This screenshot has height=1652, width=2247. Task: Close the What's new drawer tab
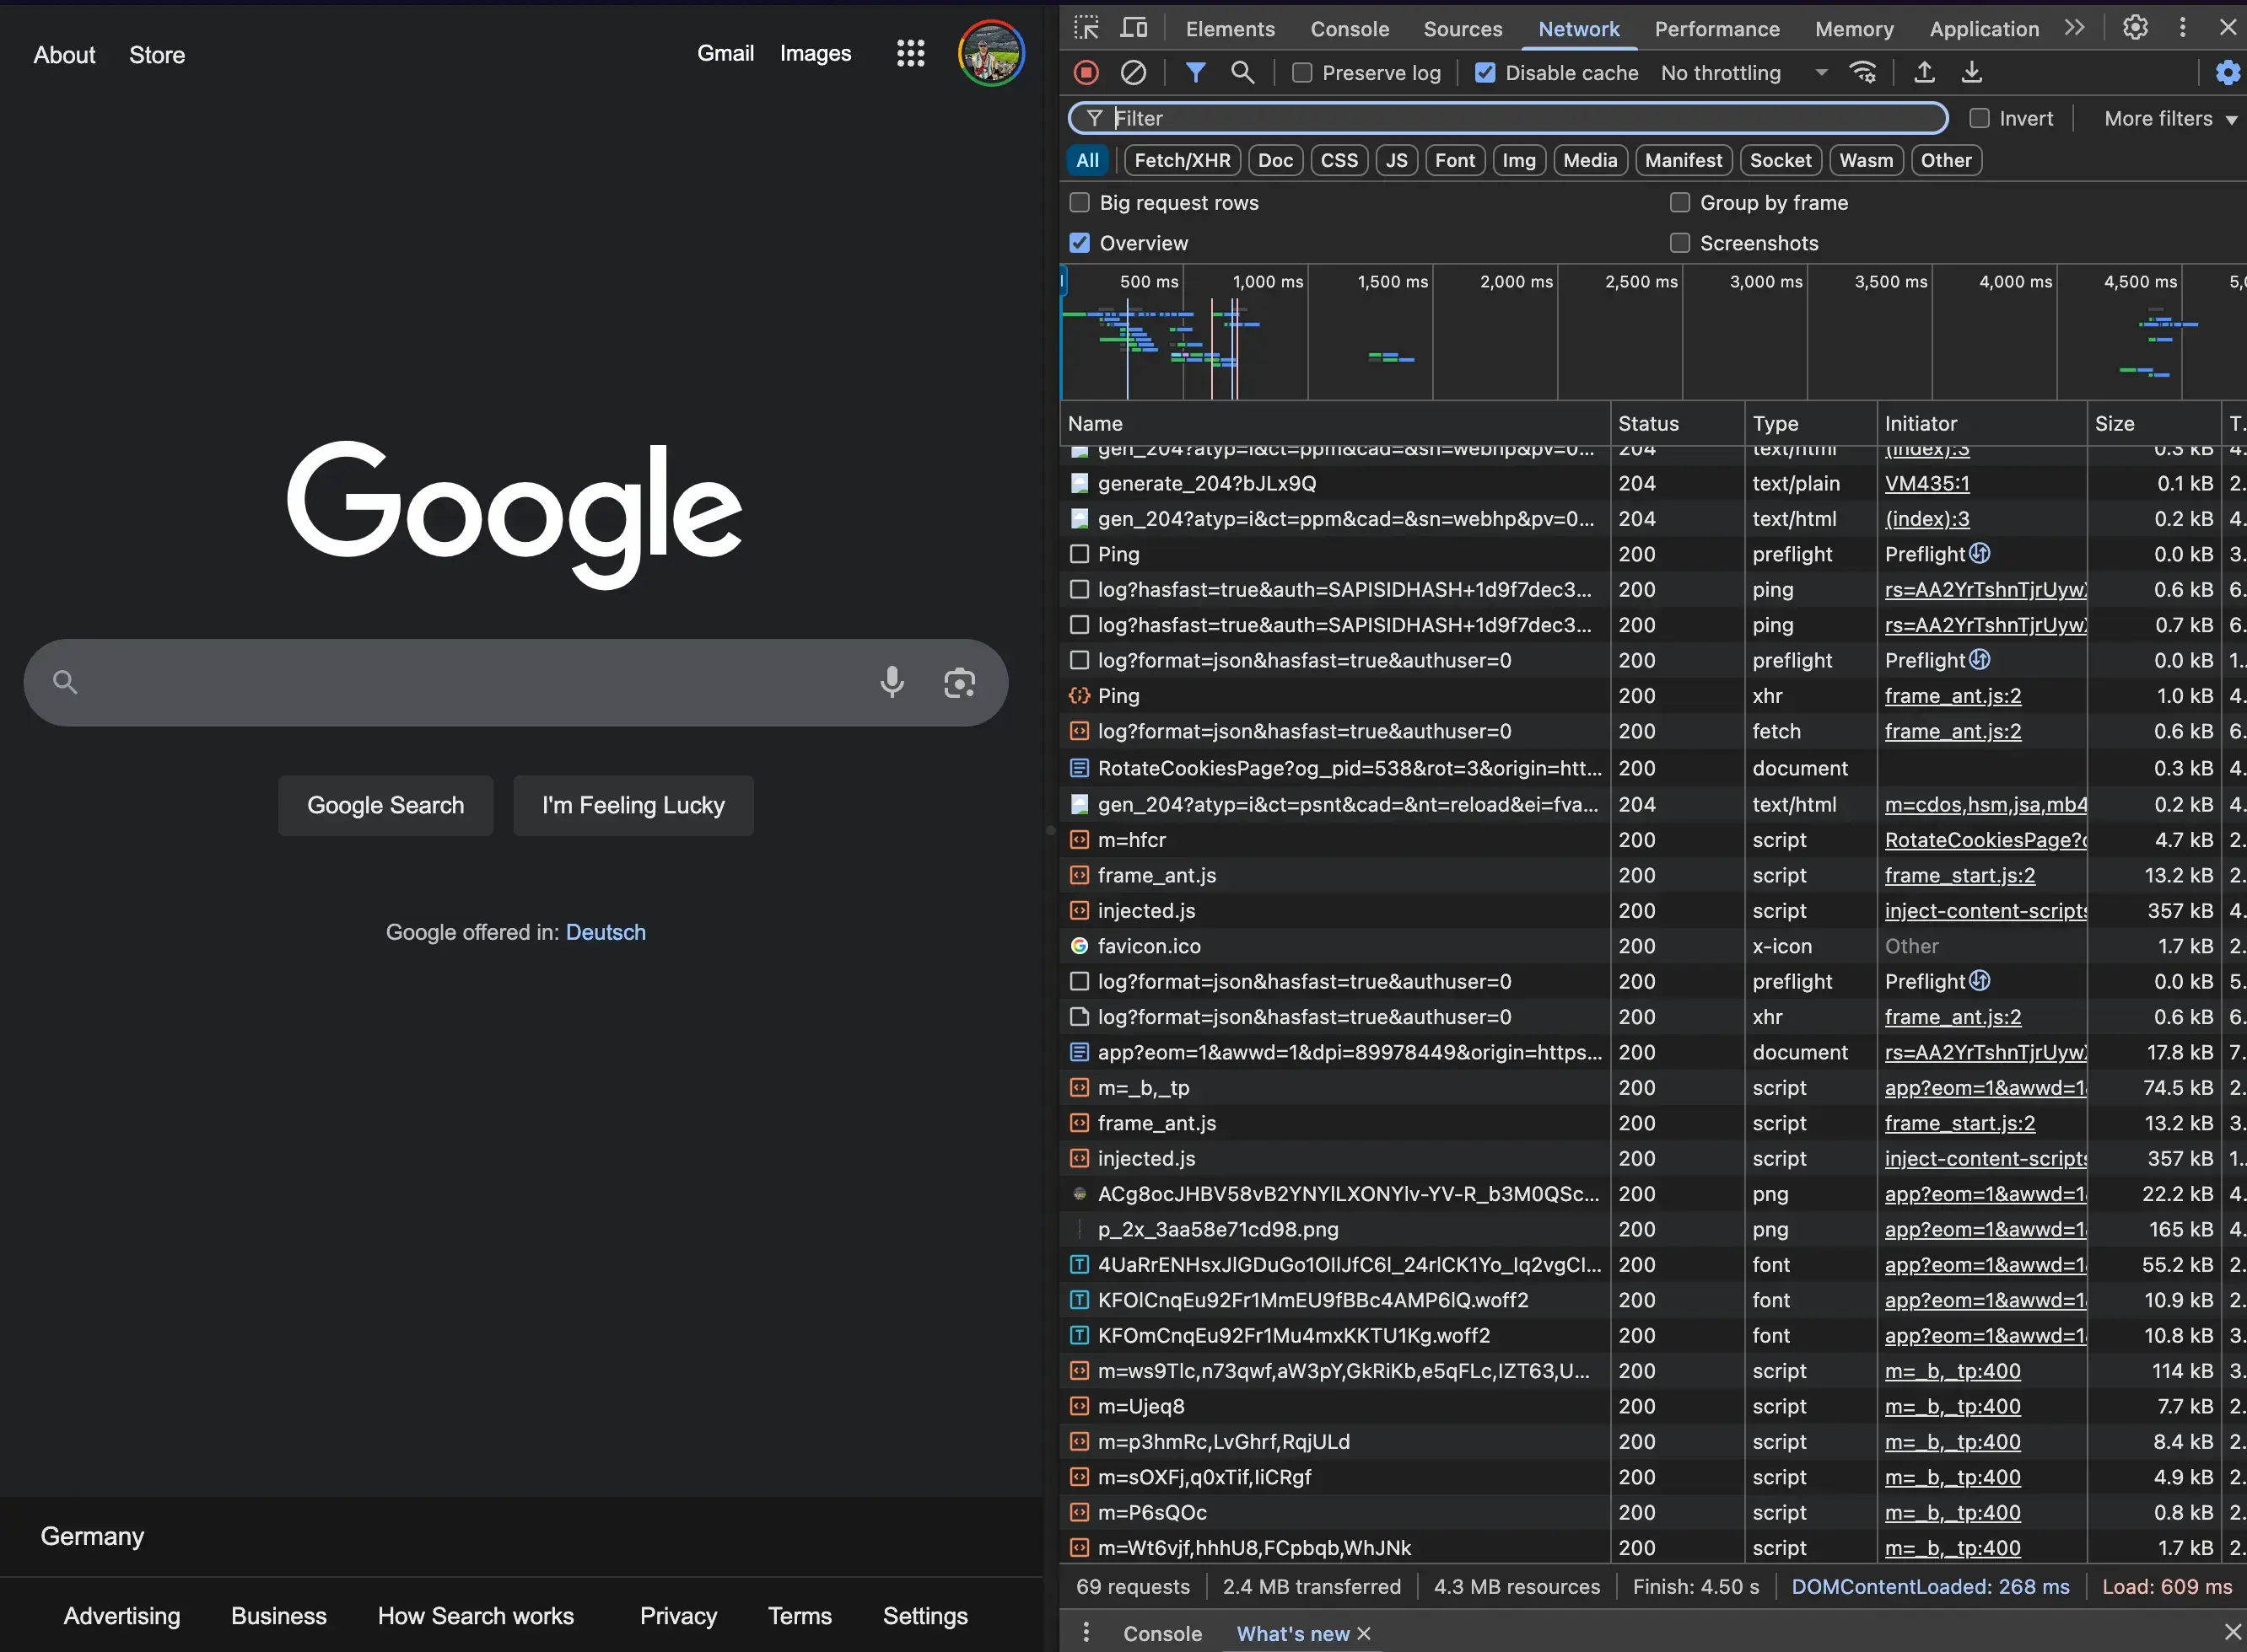(1362, 1633)
